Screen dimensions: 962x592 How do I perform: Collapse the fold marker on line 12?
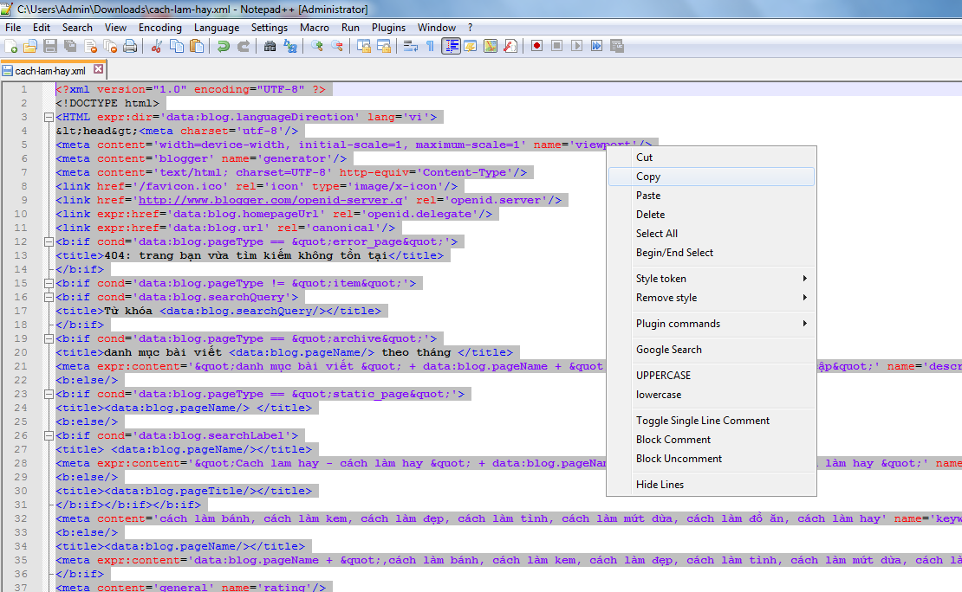click(x=49, y=241)
